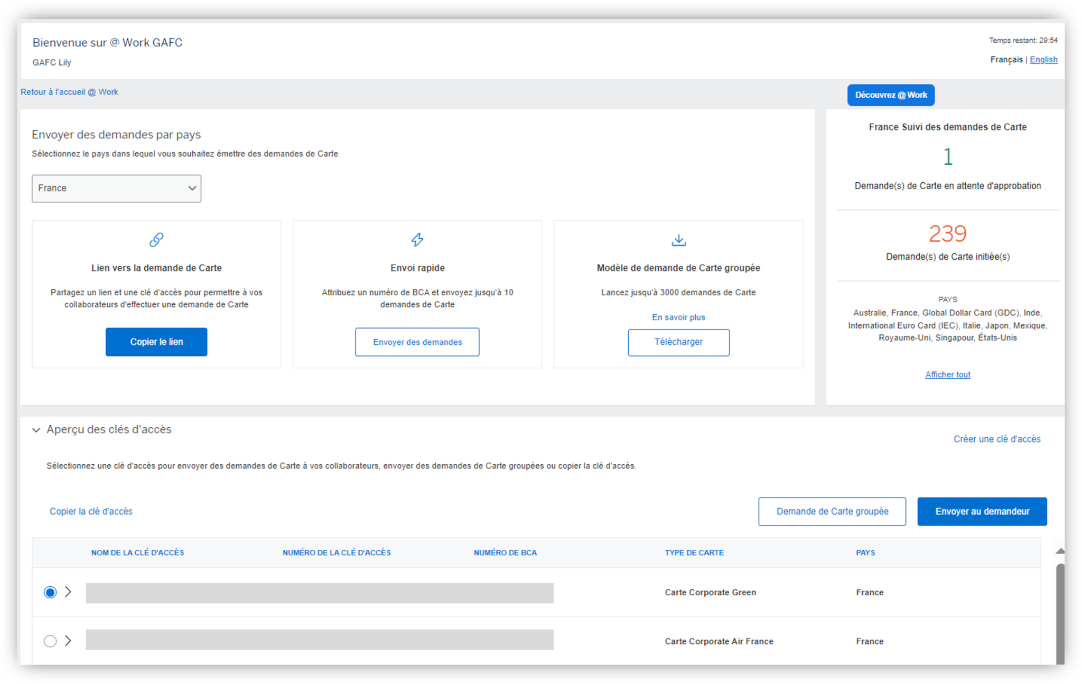Expand the Carte Corporate Air France row chevron
The image size is (1082, 684).
(68, 640)
